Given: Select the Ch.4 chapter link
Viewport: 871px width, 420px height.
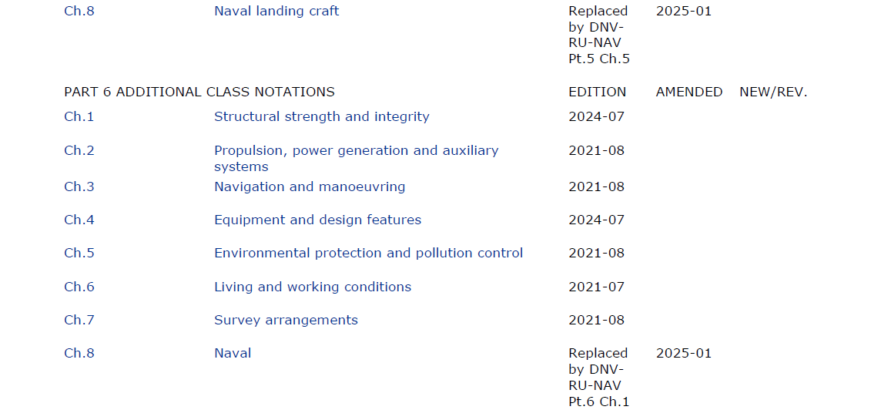Looking at the screenshot, I should (x=79, y=220).
